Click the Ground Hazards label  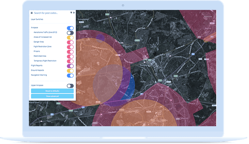[x=37, y=70]
